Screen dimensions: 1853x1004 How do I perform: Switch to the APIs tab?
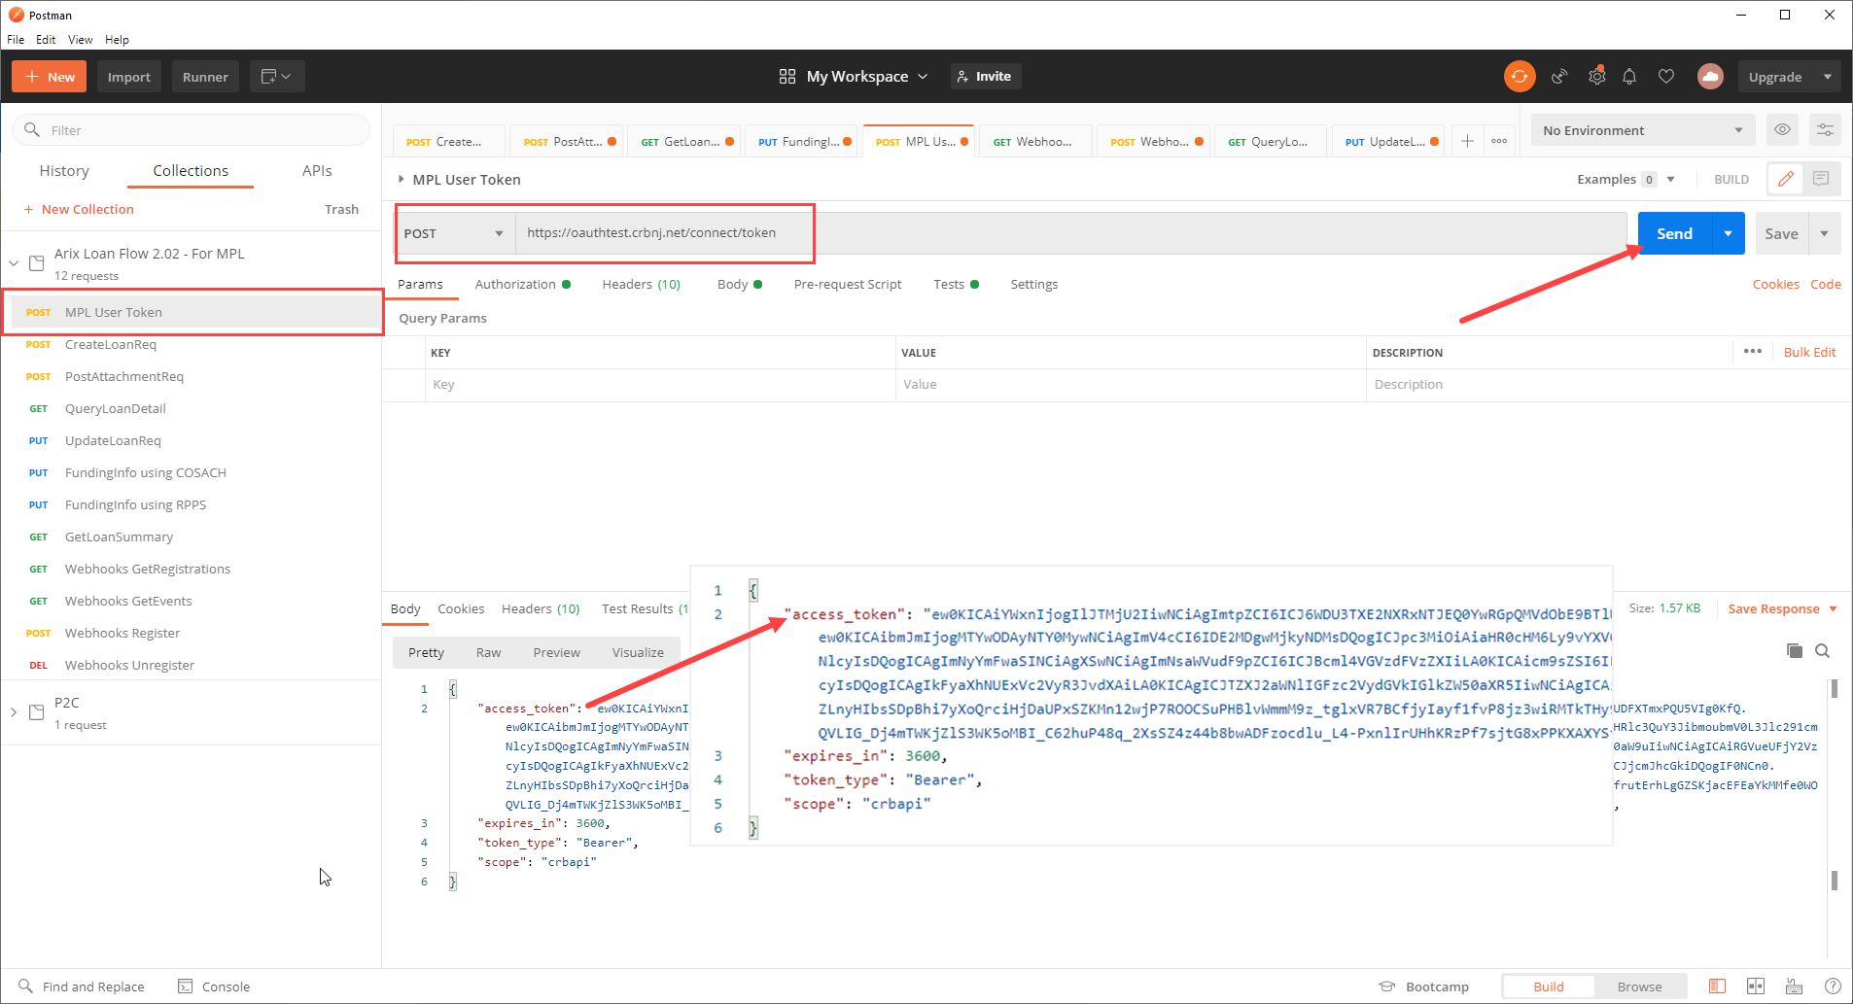click(x=317, y=170)
